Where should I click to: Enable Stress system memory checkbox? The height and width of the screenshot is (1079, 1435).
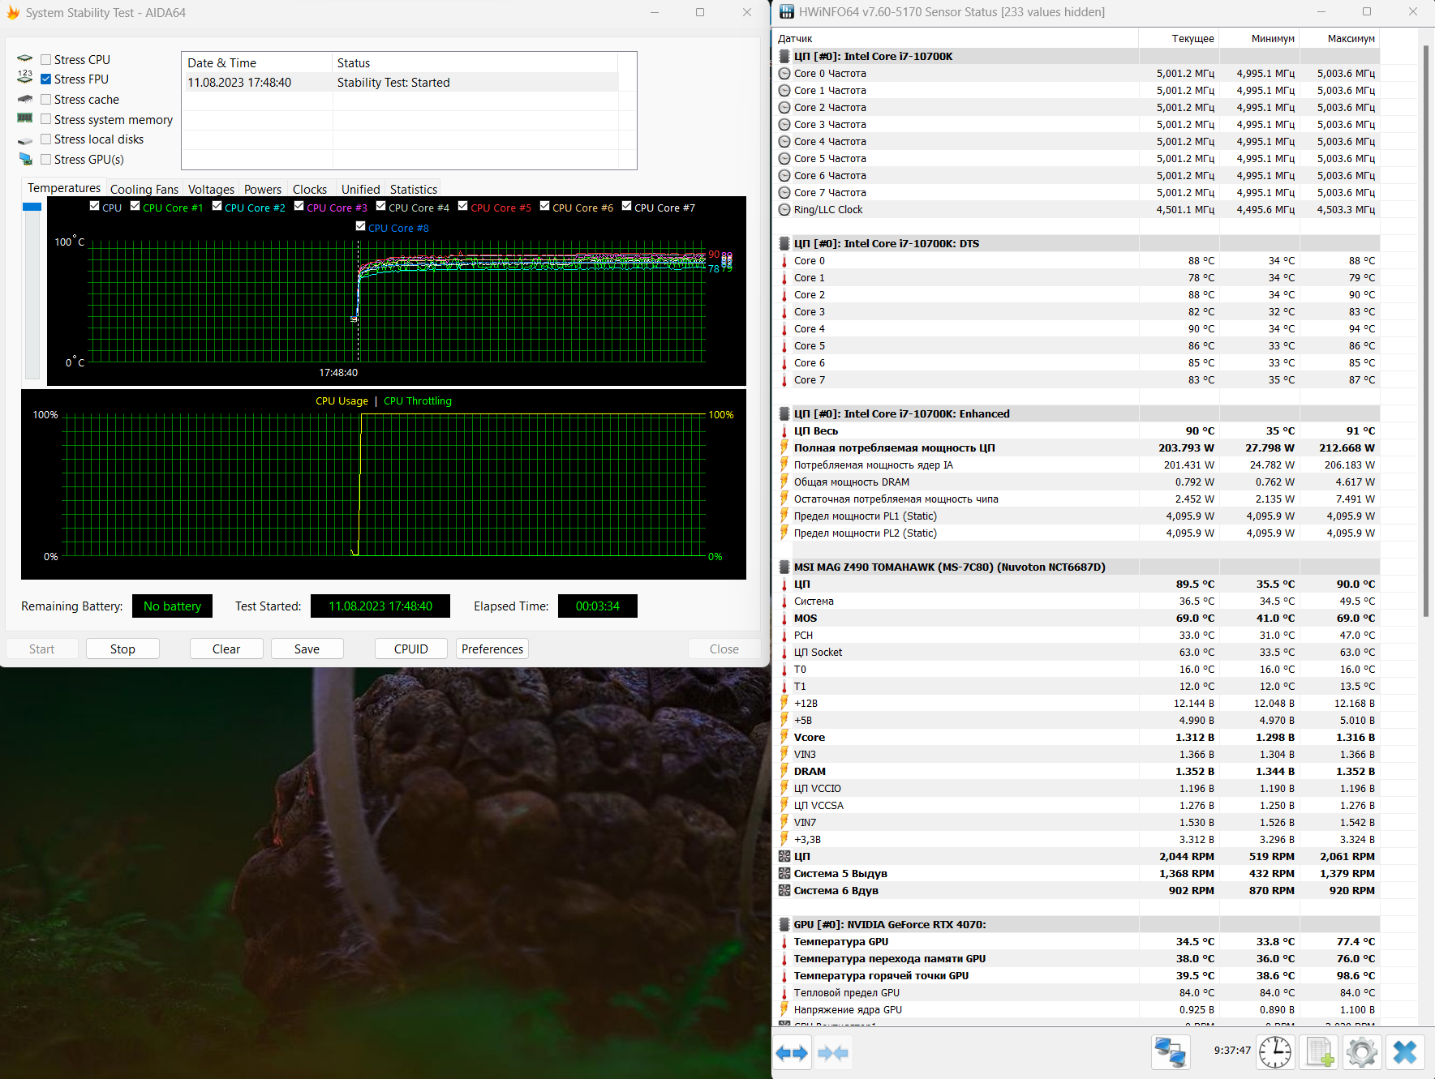46,119
